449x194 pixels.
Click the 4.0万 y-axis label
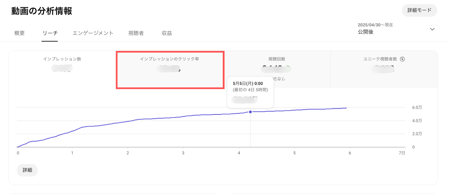pos(417,121)
